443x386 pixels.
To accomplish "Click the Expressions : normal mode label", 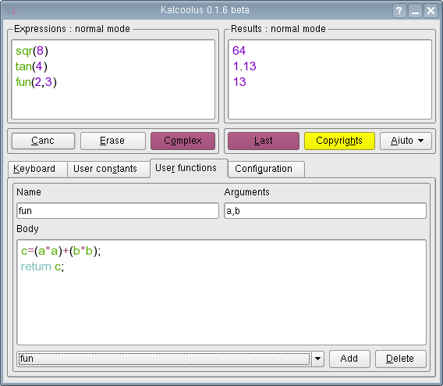I will pos(72,29).
